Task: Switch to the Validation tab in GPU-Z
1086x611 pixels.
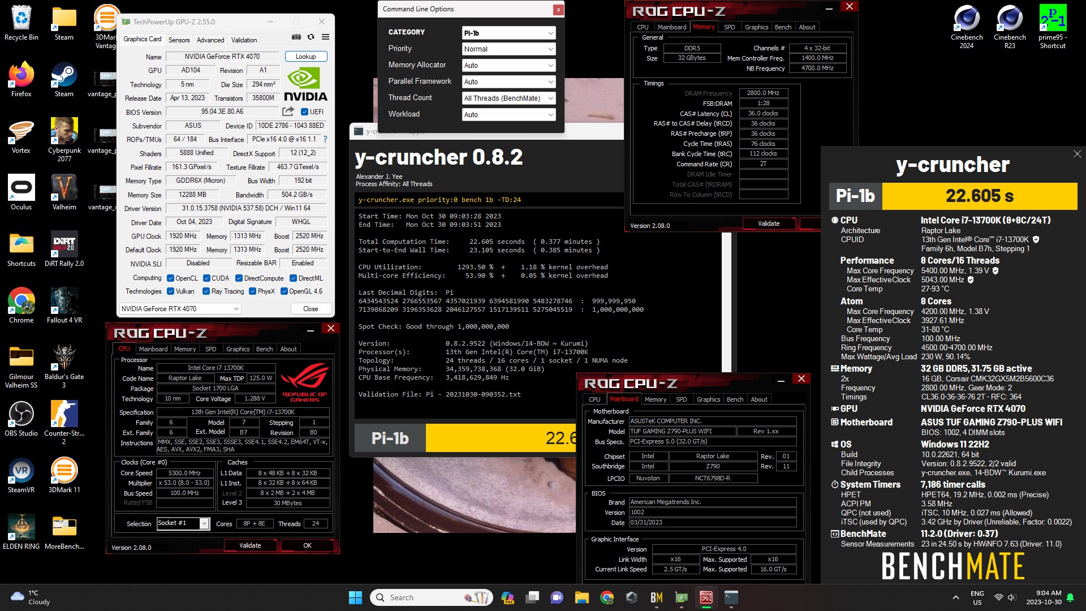Action: [244, 40]
